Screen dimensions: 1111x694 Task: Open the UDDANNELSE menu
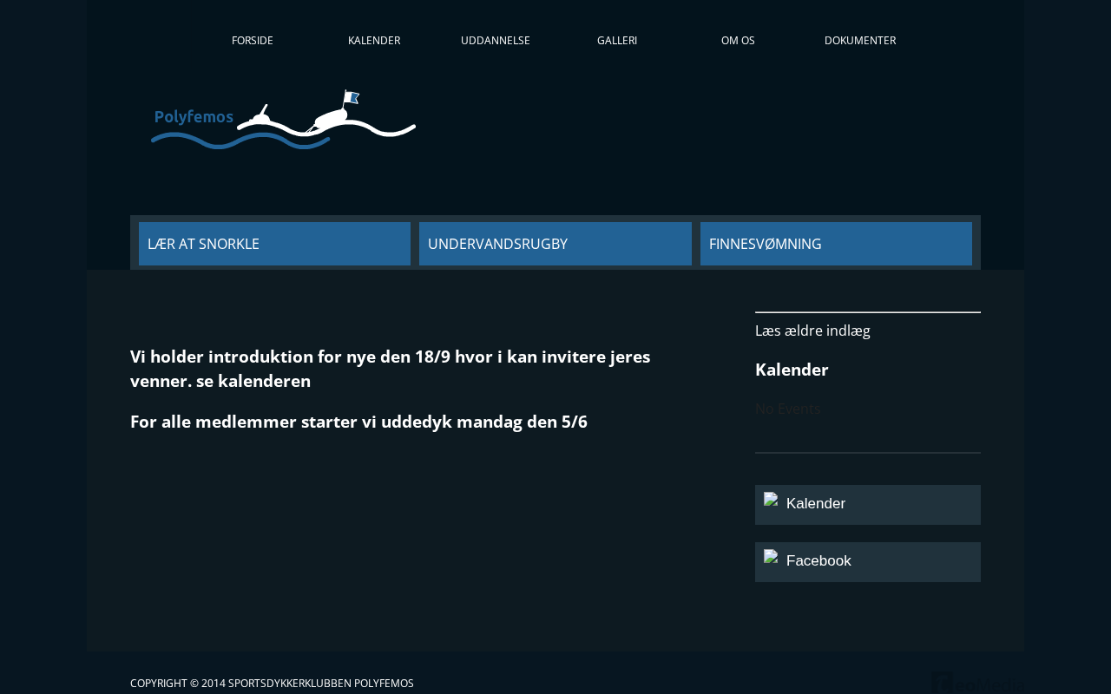(496, 41)
